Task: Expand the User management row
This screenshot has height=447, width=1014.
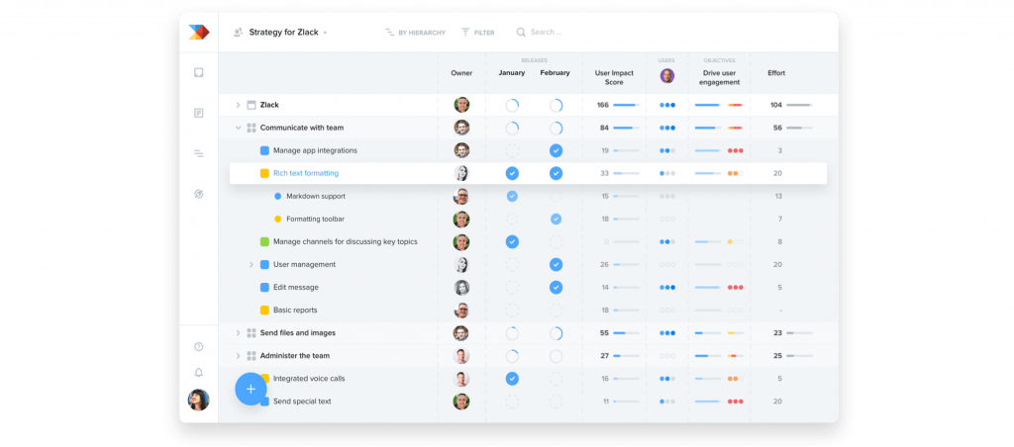Action: click(x=252, y=265)
